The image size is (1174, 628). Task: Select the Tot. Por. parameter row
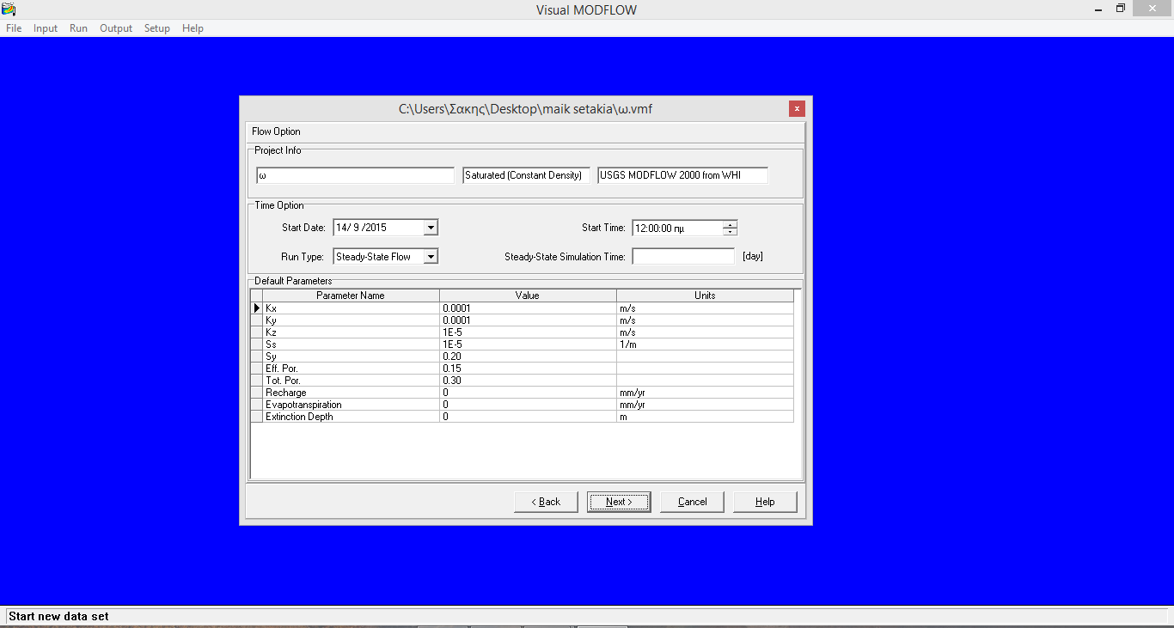click(x=522, y=380)
